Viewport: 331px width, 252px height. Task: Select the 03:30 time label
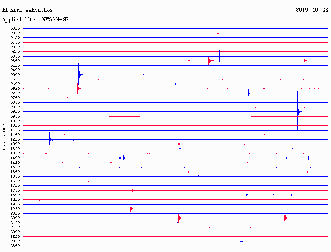click(15, 61)
